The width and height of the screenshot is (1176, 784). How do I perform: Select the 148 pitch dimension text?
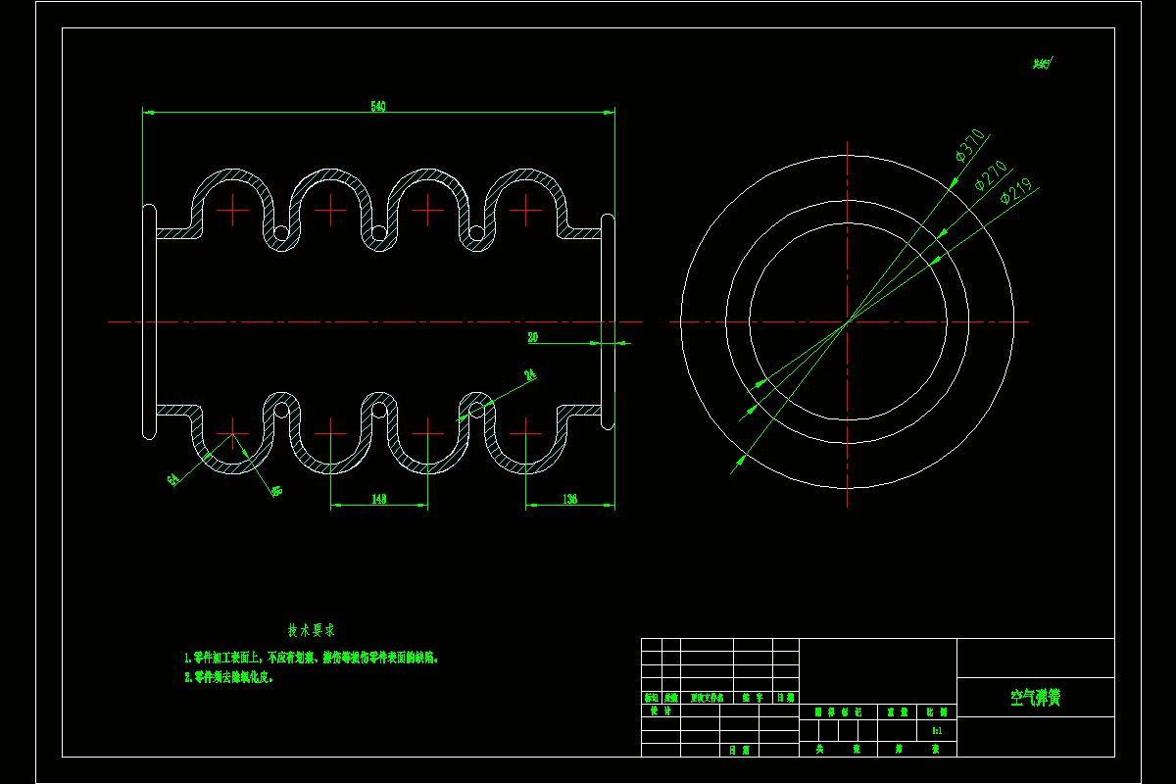point(378,499)
